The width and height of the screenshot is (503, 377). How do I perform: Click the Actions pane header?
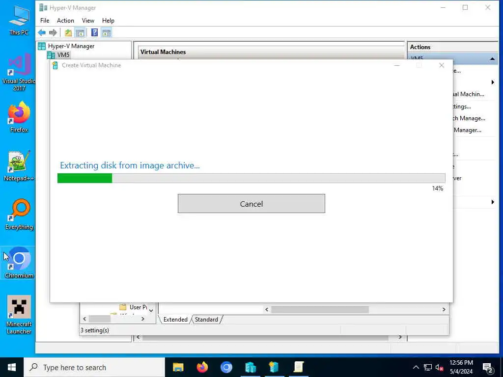(452, 47)
